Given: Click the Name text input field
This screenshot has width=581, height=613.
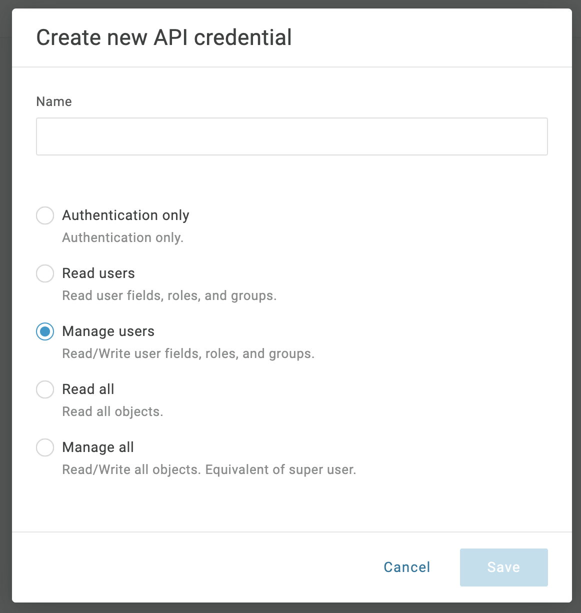Looking at the screenshot, I should [291, 136].
